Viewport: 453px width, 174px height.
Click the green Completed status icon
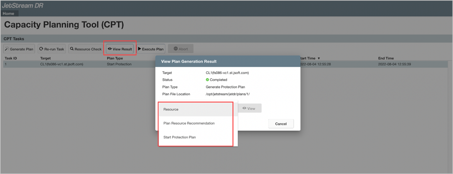pyautogui.click(x=207, y=80)
